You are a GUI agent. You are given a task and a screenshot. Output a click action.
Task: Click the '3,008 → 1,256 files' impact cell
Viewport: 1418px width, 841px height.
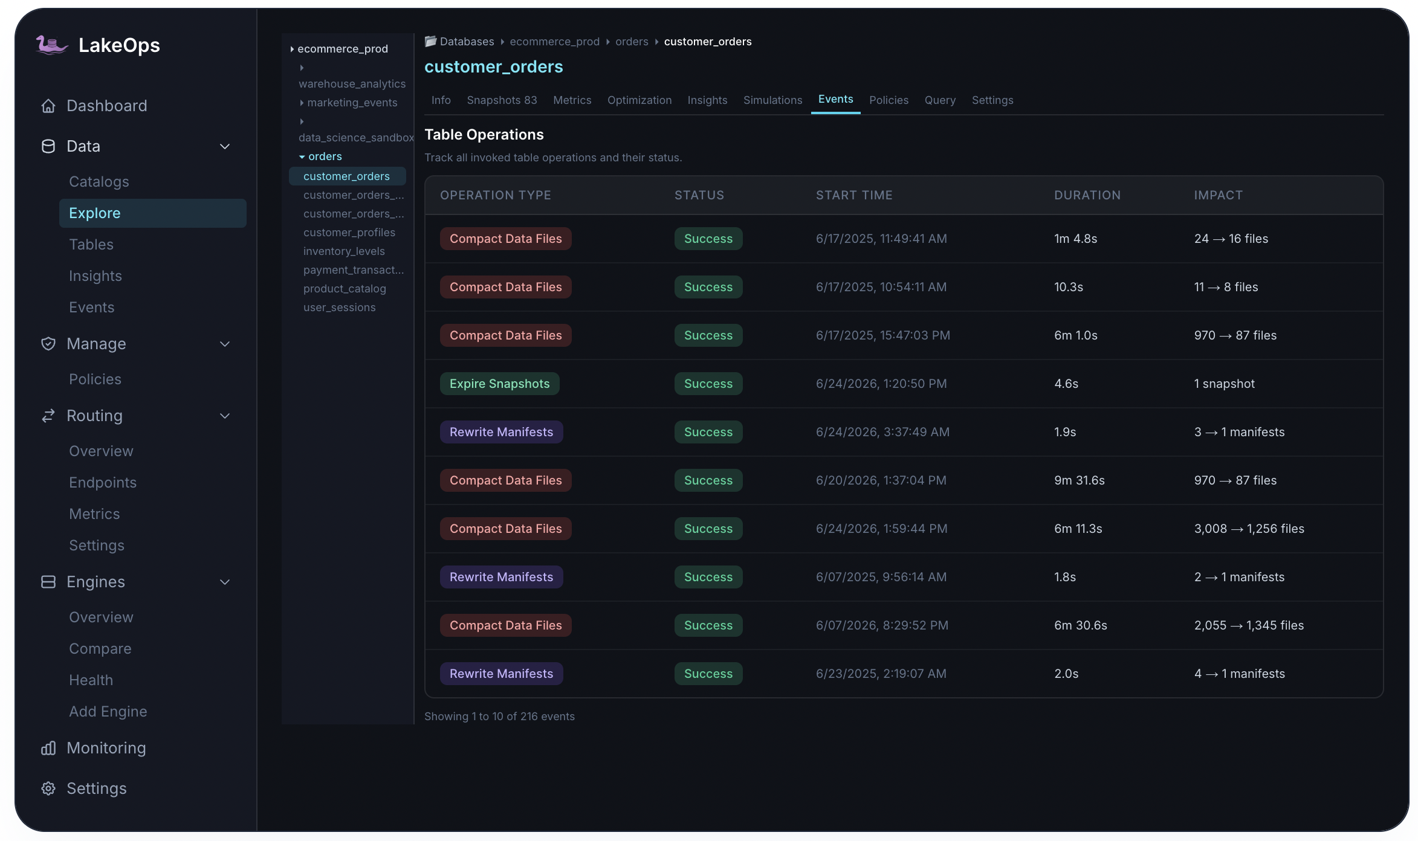(1249, 529)
